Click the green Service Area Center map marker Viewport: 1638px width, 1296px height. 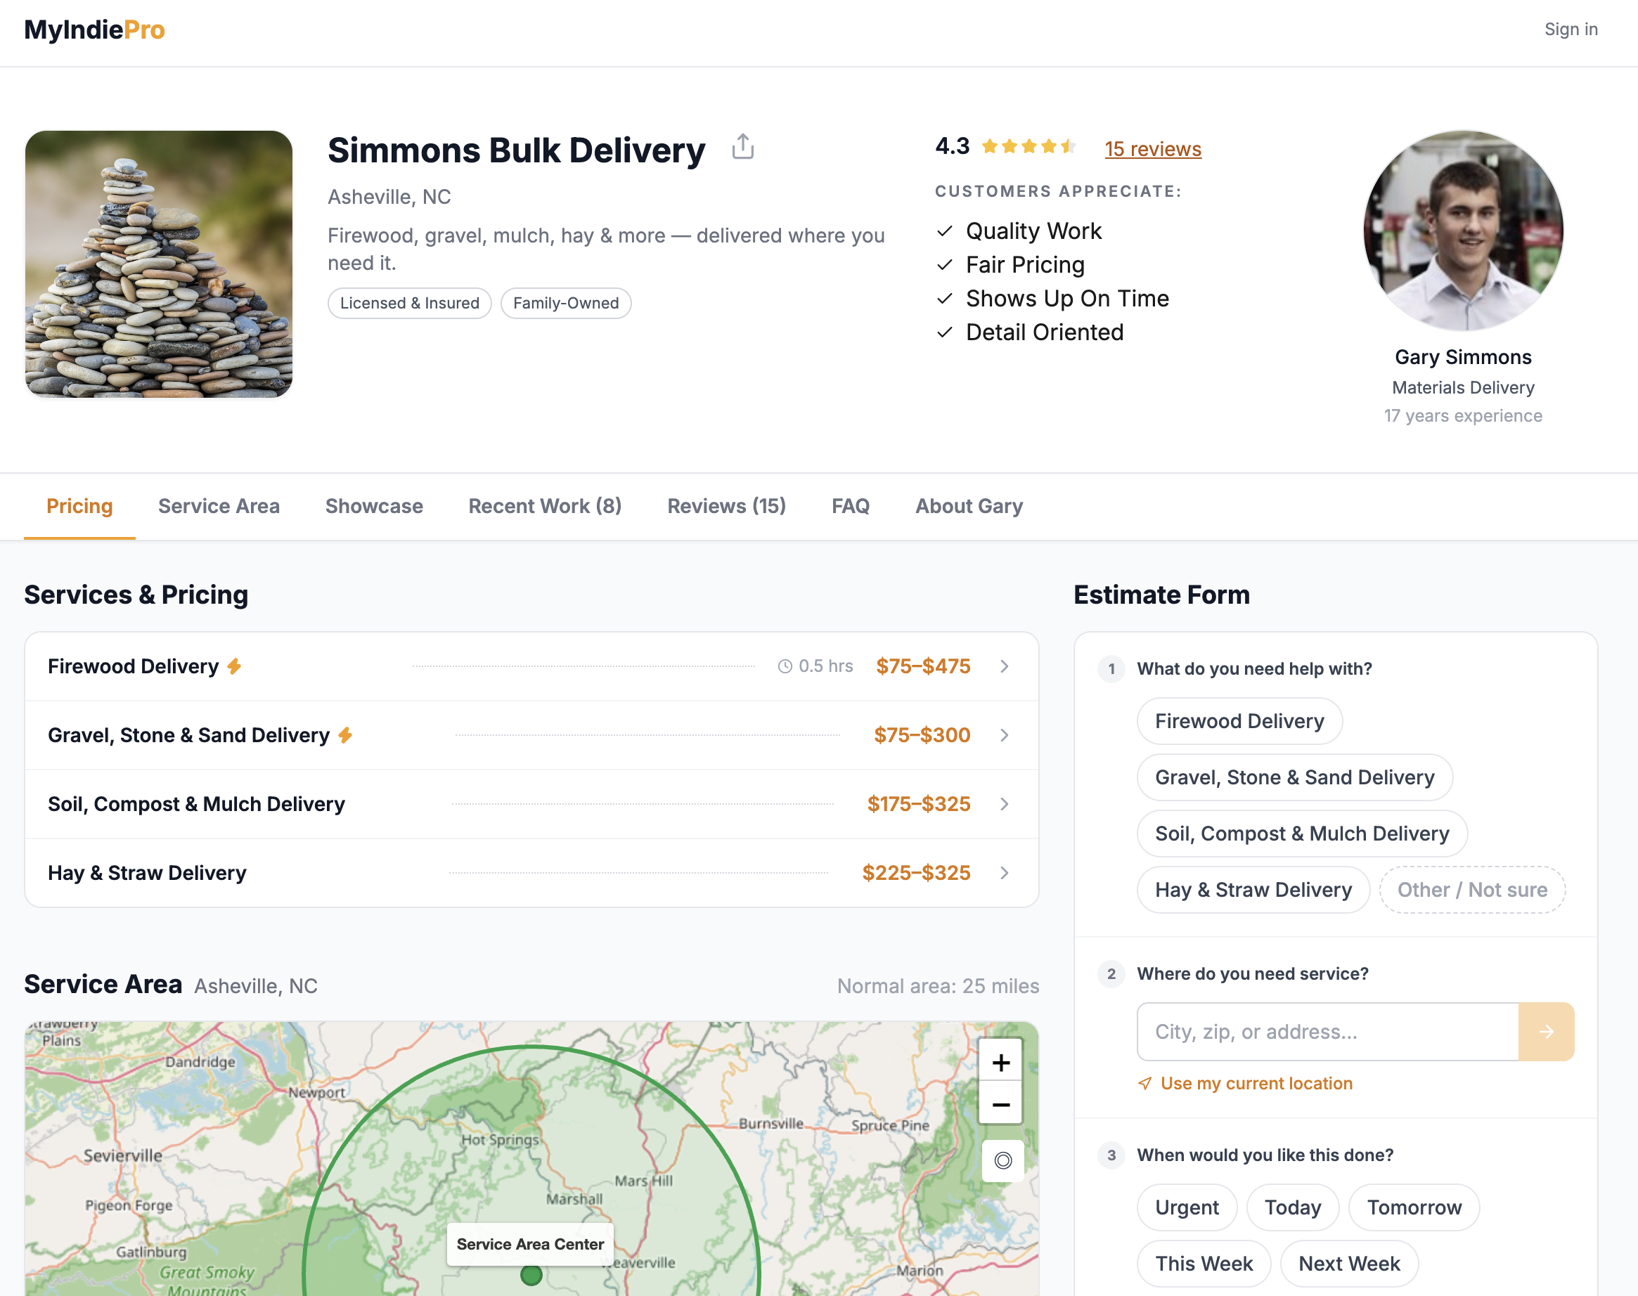[x=531, y=1275]
